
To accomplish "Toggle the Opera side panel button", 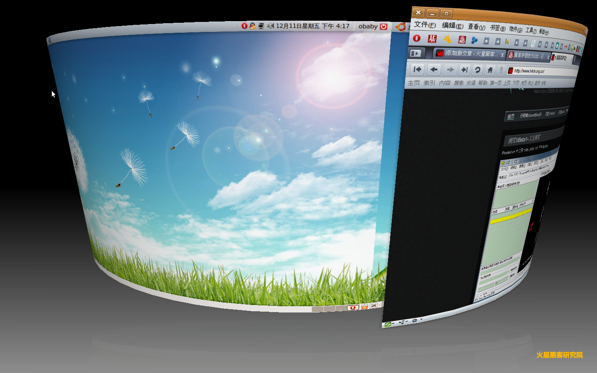I will [415, 53].
